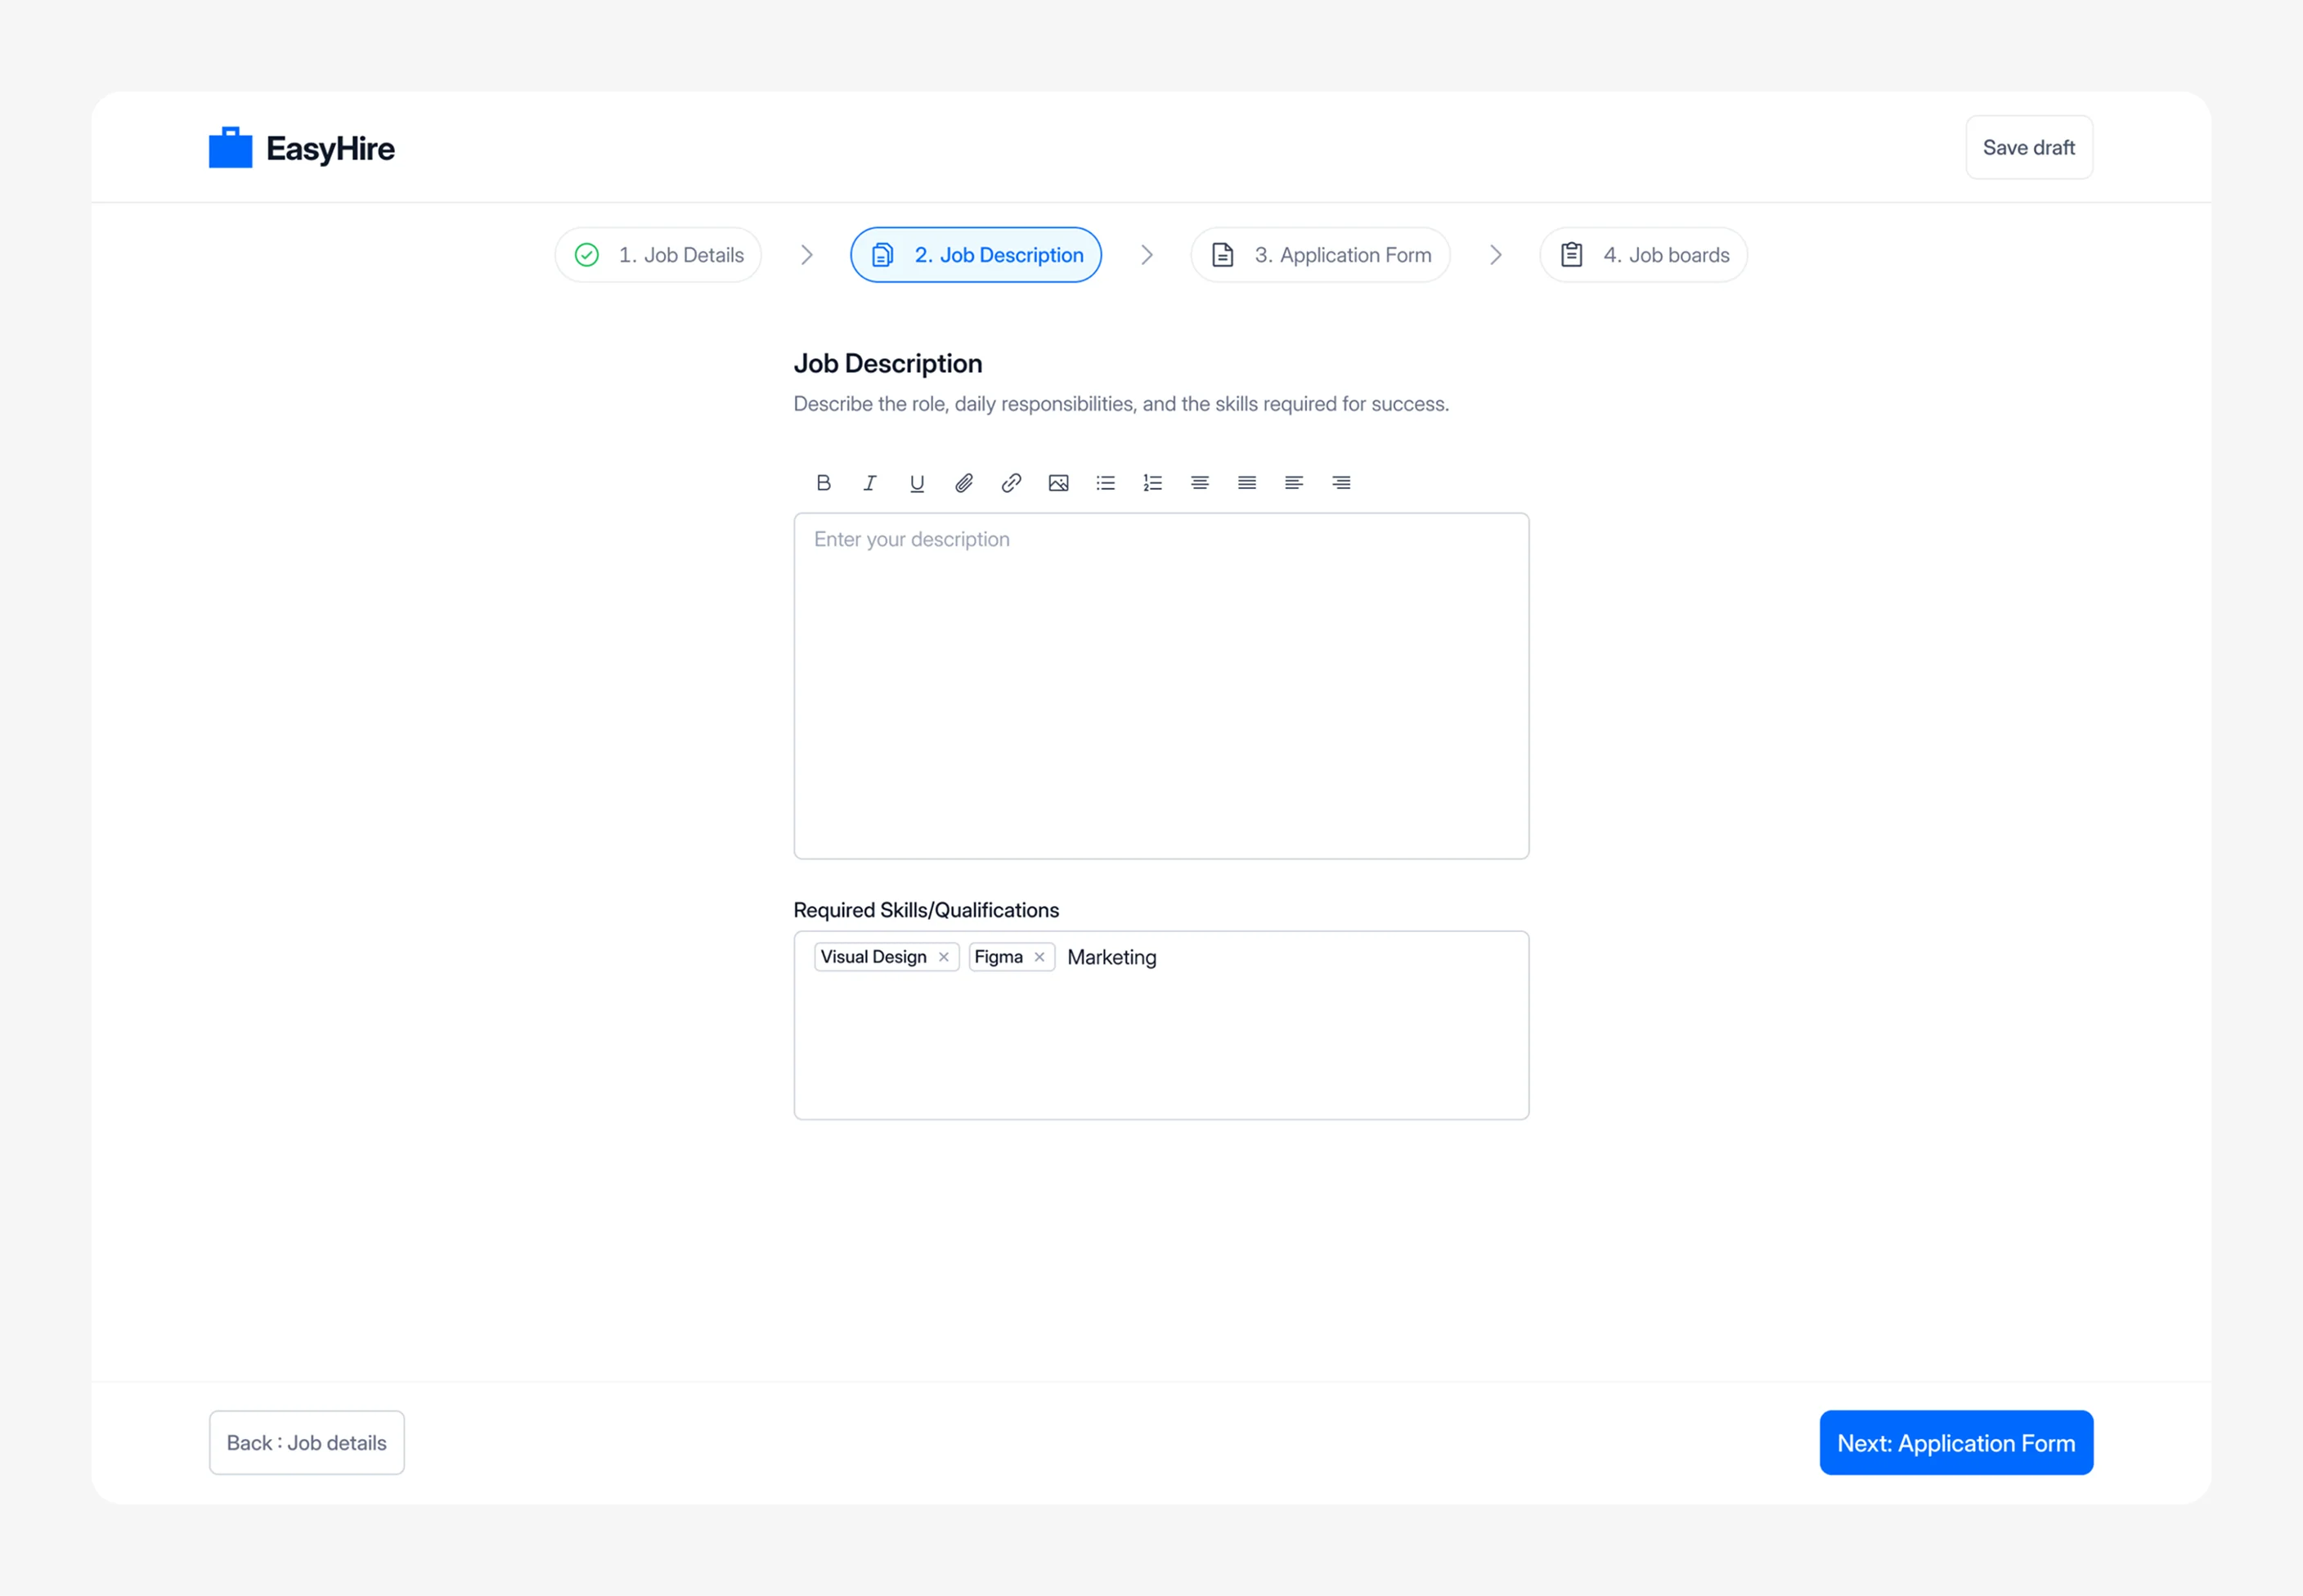
Task: Open step 4. Job boards
Action: 1643,255
